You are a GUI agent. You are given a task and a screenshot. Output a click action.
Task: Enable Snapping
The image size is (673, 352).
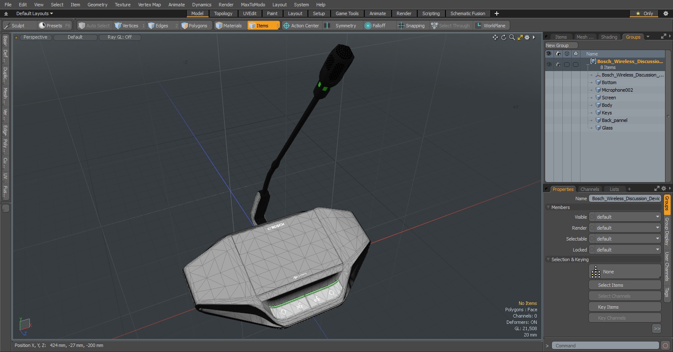[x=412, y=26]
